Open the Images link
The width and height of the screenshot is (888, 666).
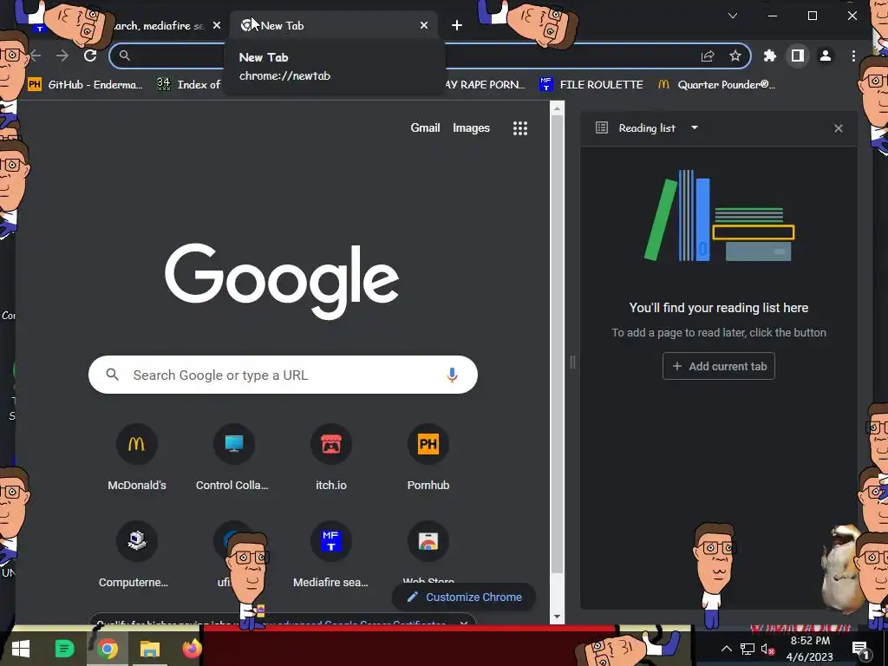click(471, 128)
